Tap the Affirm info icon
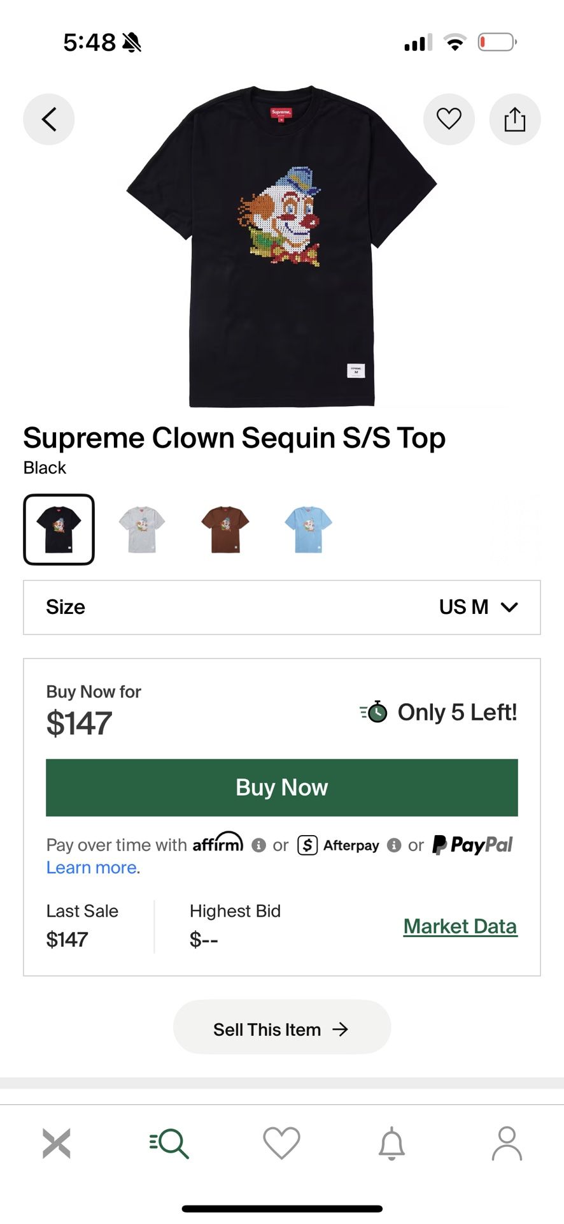The height and width of the screenshot is (1224, 564). pyautogui.click(x=258, y=845)
